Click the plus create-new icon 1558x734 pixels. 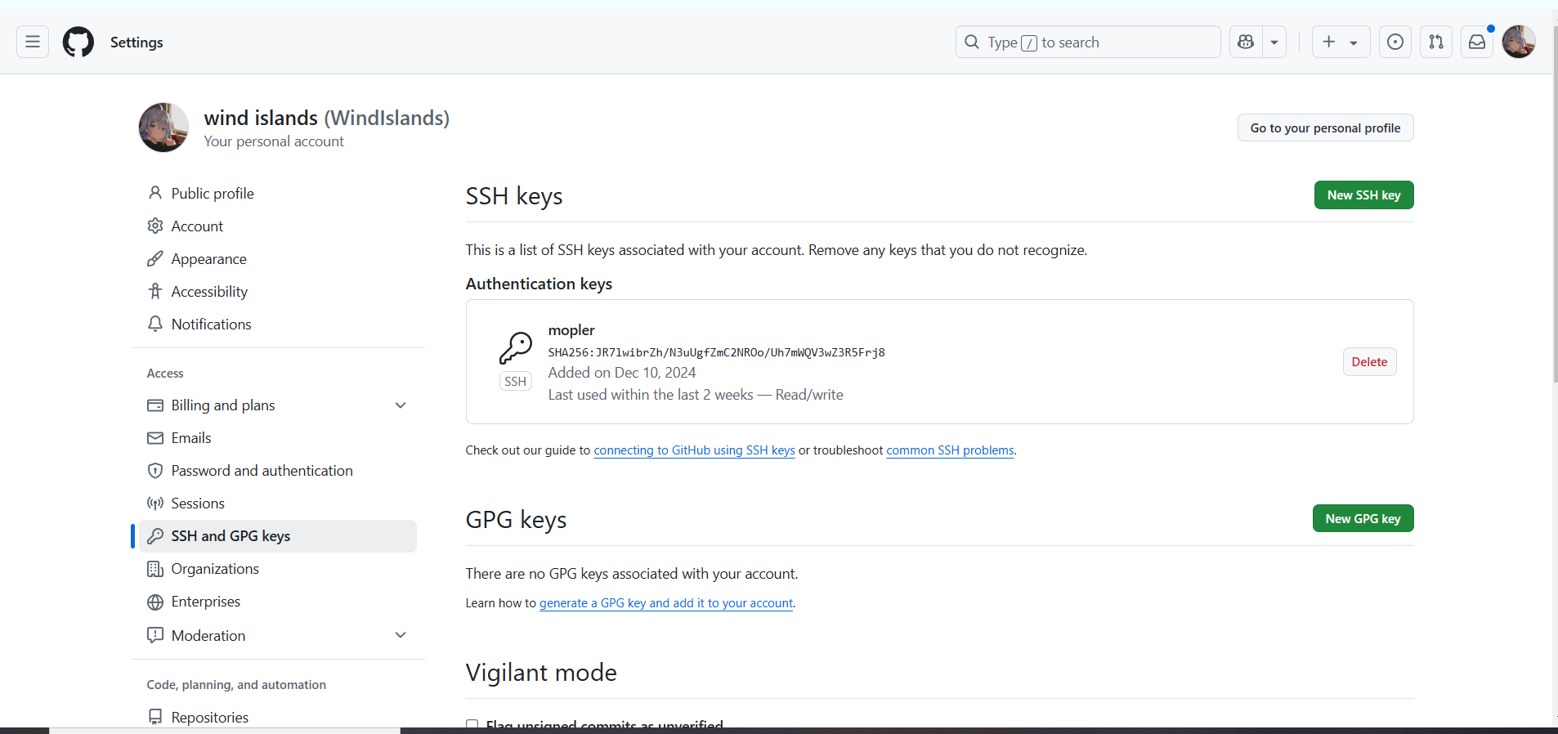[1330, 42]
